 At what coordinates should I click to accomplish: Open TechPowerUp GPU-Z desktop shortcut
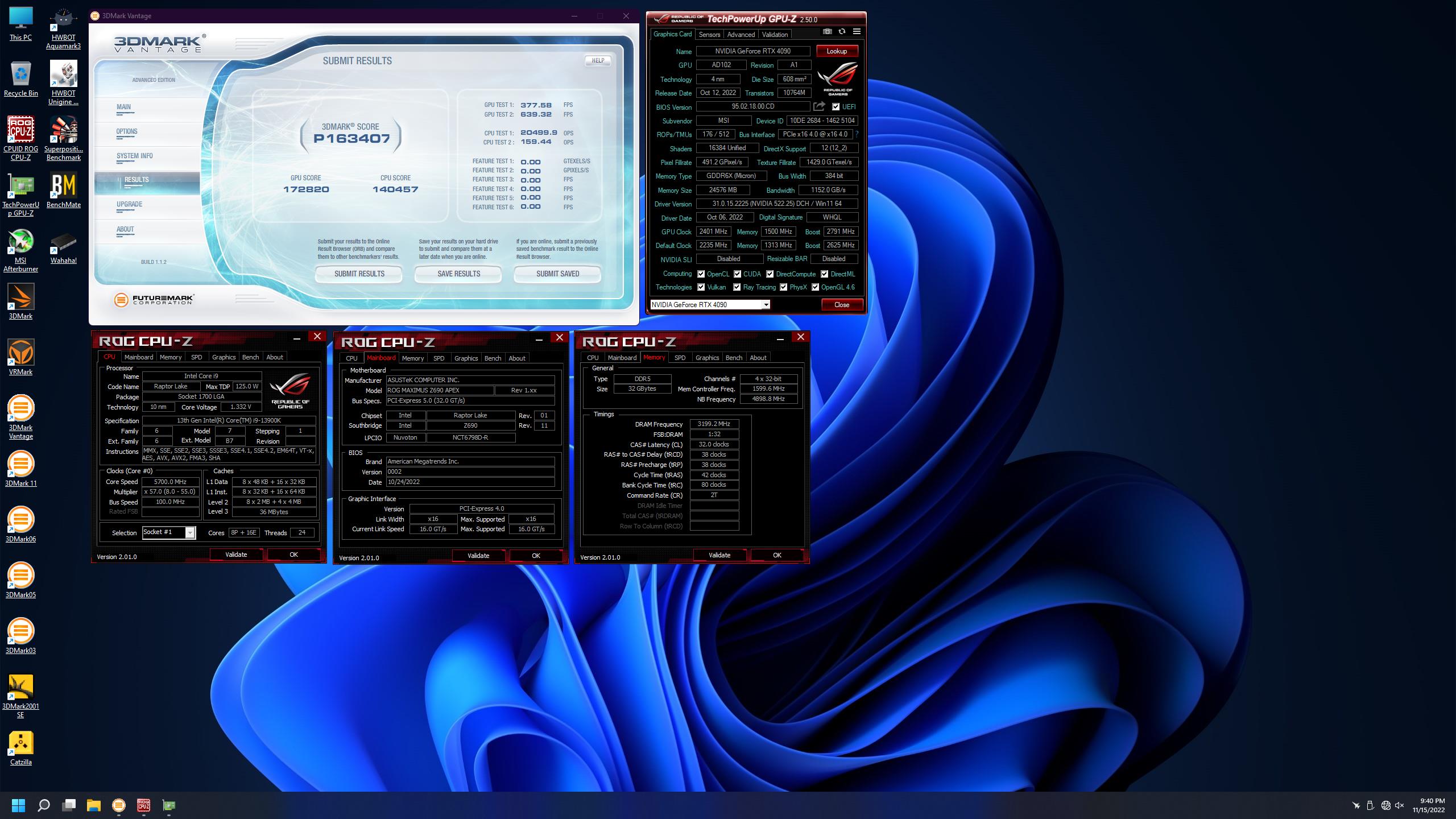tap(21, 195)
